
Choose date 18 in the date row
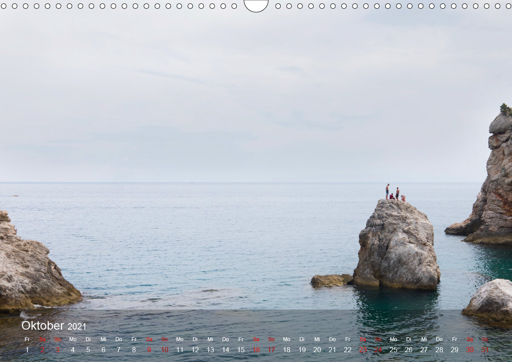pos(287,350)
